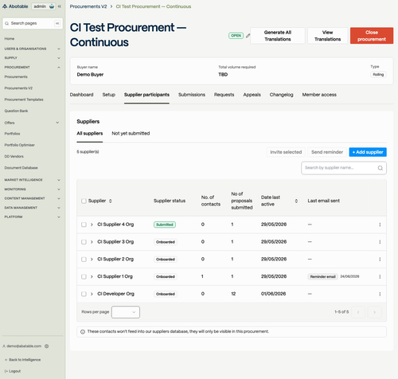Open the kebab menu for CI Developer Org

380,294
